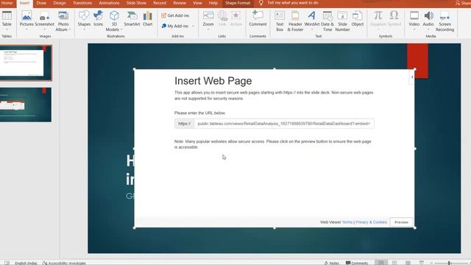Switch to Normal view in status bar
The height and width of the screenshot is (265, 471).
coord(381,263)
